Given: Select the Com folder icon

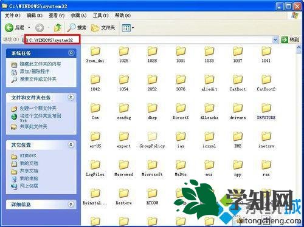Looking at the screenshot, I should 95,108.
